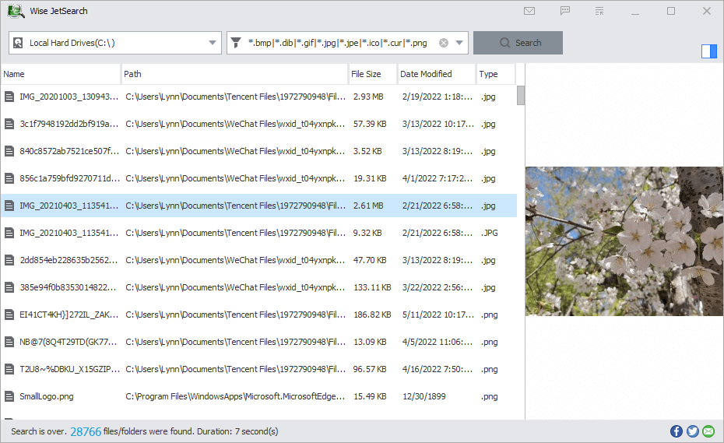Click file icon of 840c8572ab7521ce507f row
Viewport: 724px width, 443px height.
[9, 151]
